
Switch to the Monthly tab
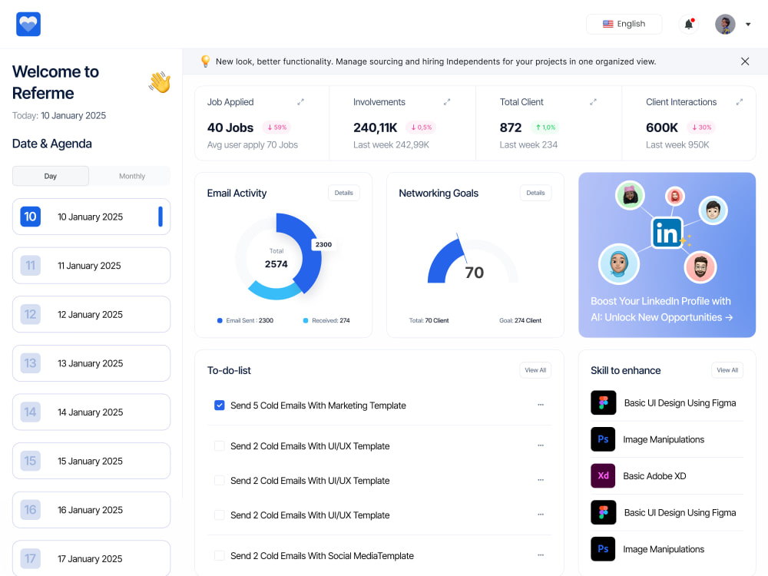pos(132,176)
